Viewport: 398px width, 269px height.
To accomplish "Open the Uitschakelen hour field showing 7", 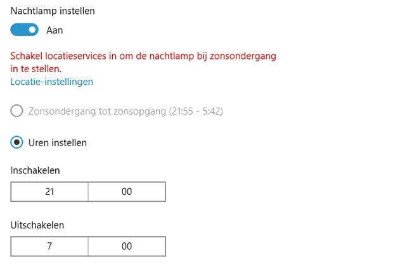I will [49, 246].
